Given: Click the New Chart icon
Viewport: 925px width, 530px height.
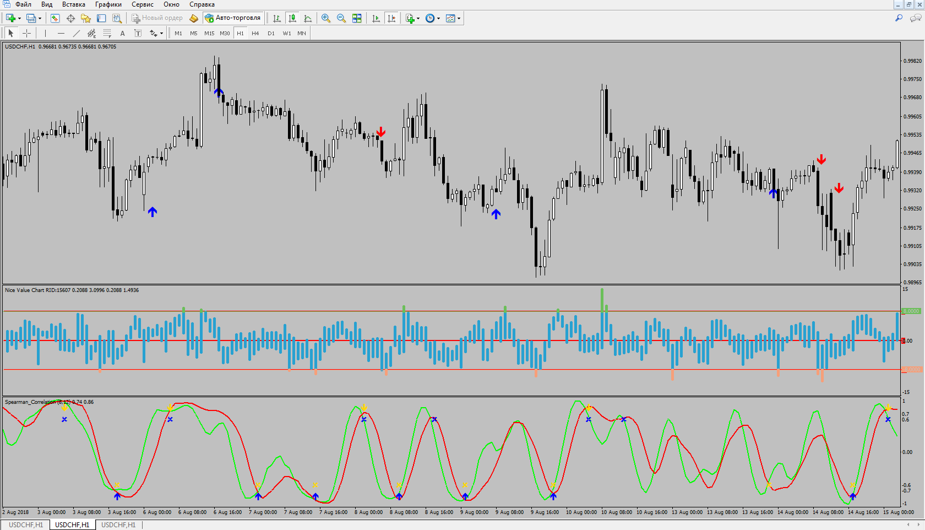Looking at the screenshot, I should click(x=10, y=18).
